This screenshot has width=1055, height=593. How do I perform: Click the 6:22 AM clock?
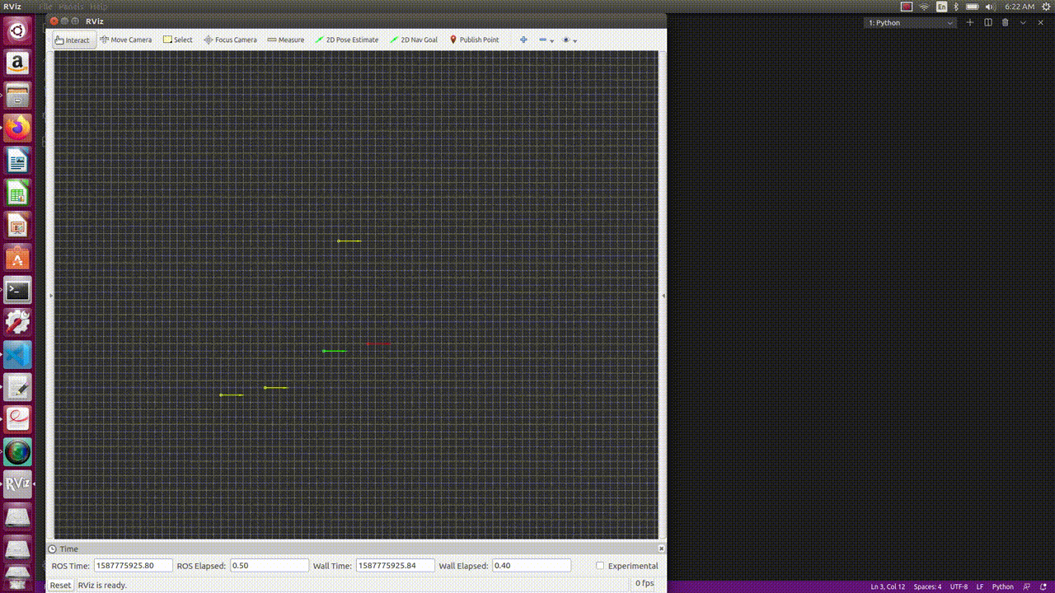coord(1019,7)
